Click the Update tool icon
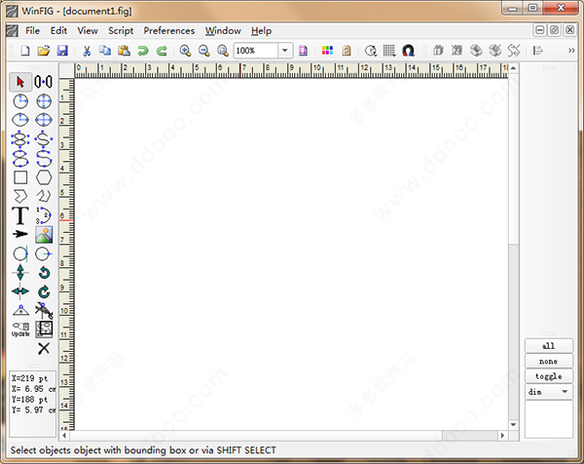The height and width of the screenshot is (464, 584). coord(20,329)
